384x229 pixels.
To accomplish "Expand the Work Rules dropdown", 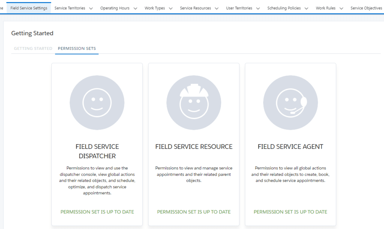I will click(x=341, y=8).
